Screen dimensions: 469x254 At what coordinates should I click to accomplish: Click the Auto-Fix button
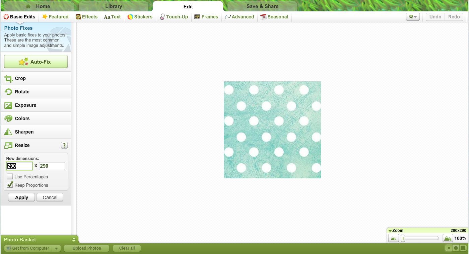click(x=36, y=62)
